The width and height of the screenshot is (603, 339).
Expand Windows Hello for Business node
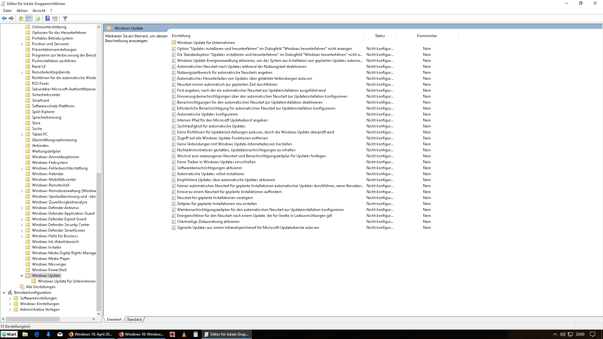coord(22,236)
